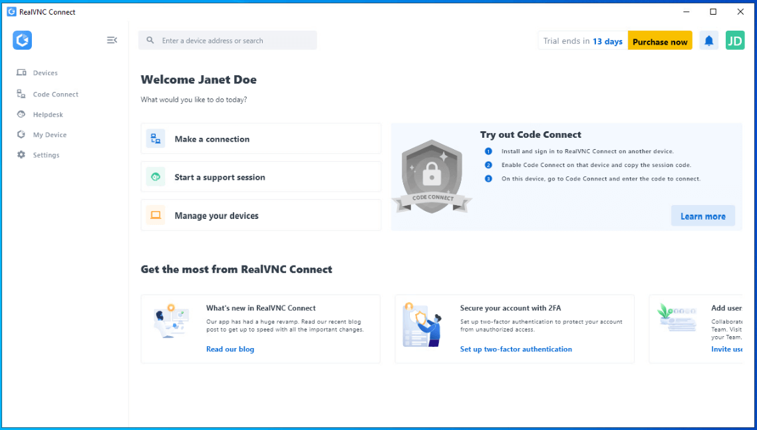Focus the device address search field
The width and height of the screenshot is (757, 430).
coord(233,41)
